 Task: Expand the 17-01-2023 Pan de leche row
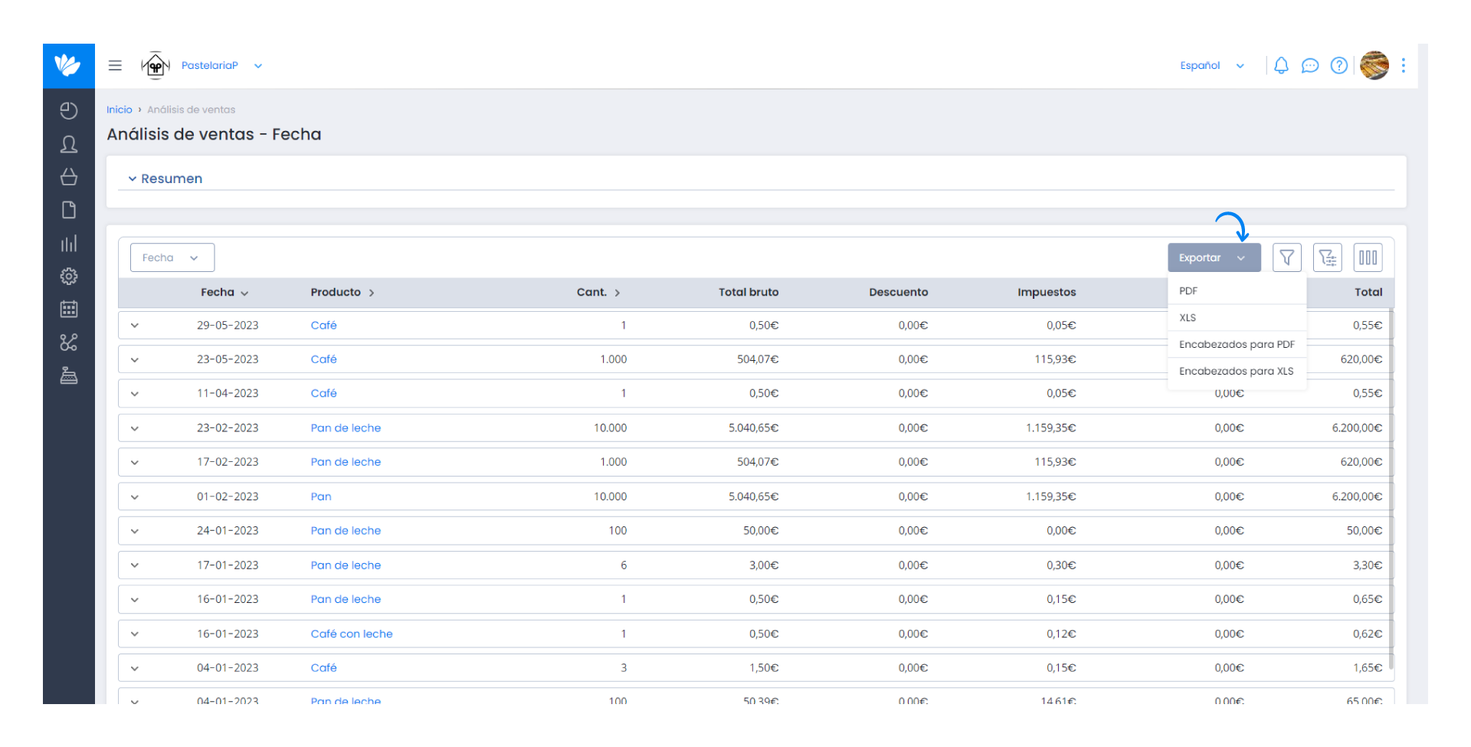pyautogui.click(x=135, y=565)
